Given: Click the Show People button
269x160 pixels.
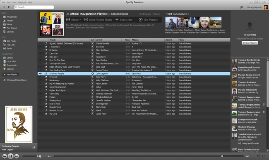Looking at the screenshot, I should click(250, 43).
